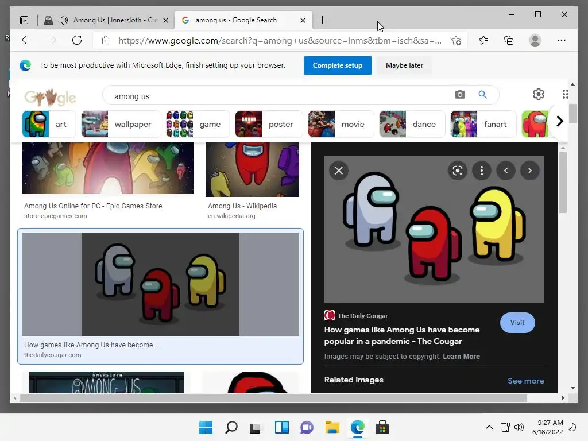Filter images by art chip
The width and height of the screenshot is (588, 441).
(49, 124)
